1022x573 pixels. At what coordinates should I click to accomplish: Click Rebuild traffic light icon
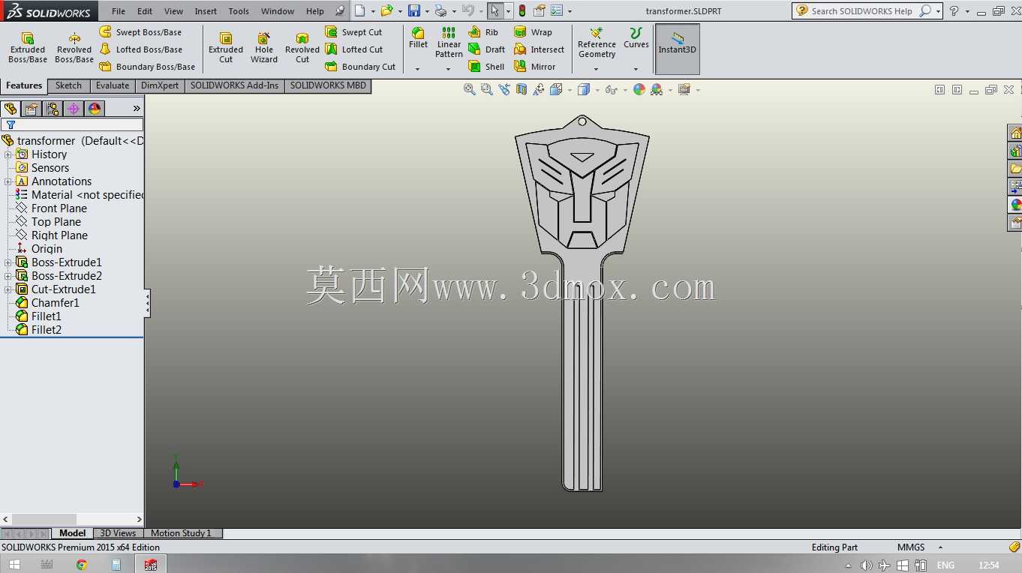click(522, 10)
